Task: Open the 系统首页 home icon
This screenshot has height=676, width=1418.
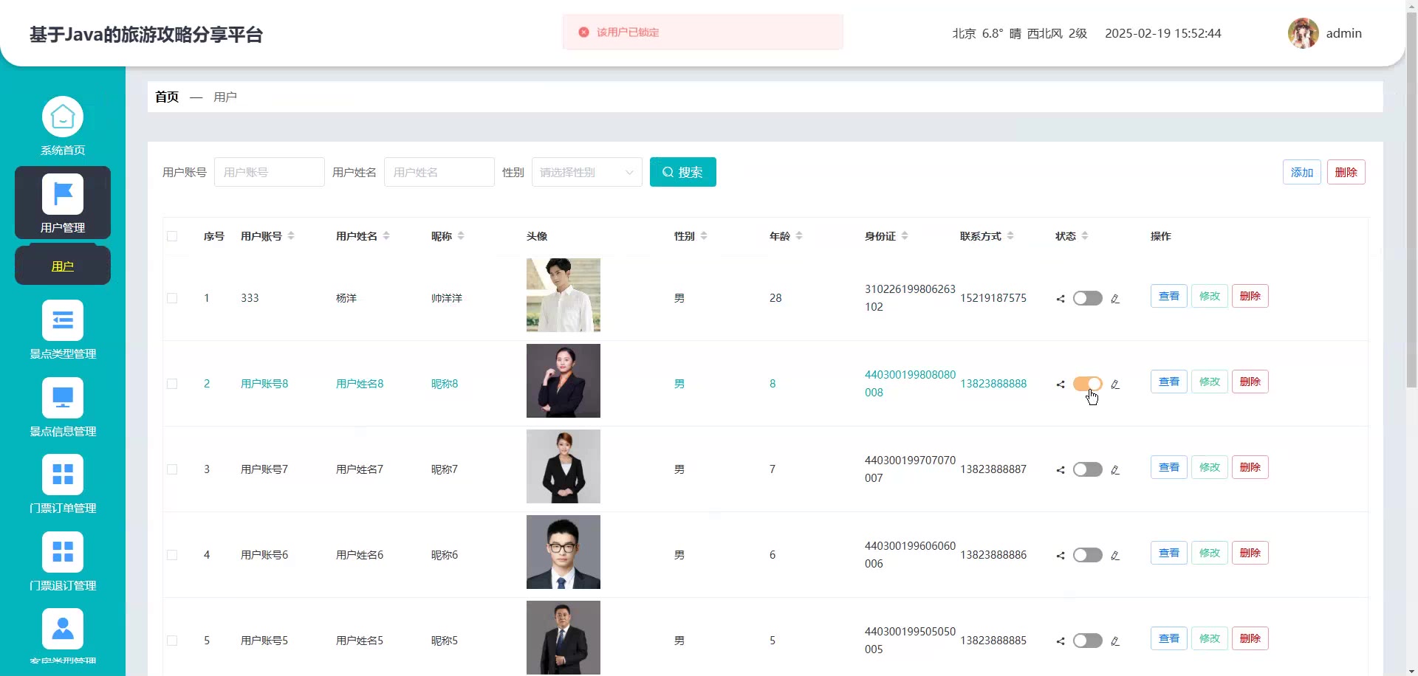Action: (x=63, y=117)
